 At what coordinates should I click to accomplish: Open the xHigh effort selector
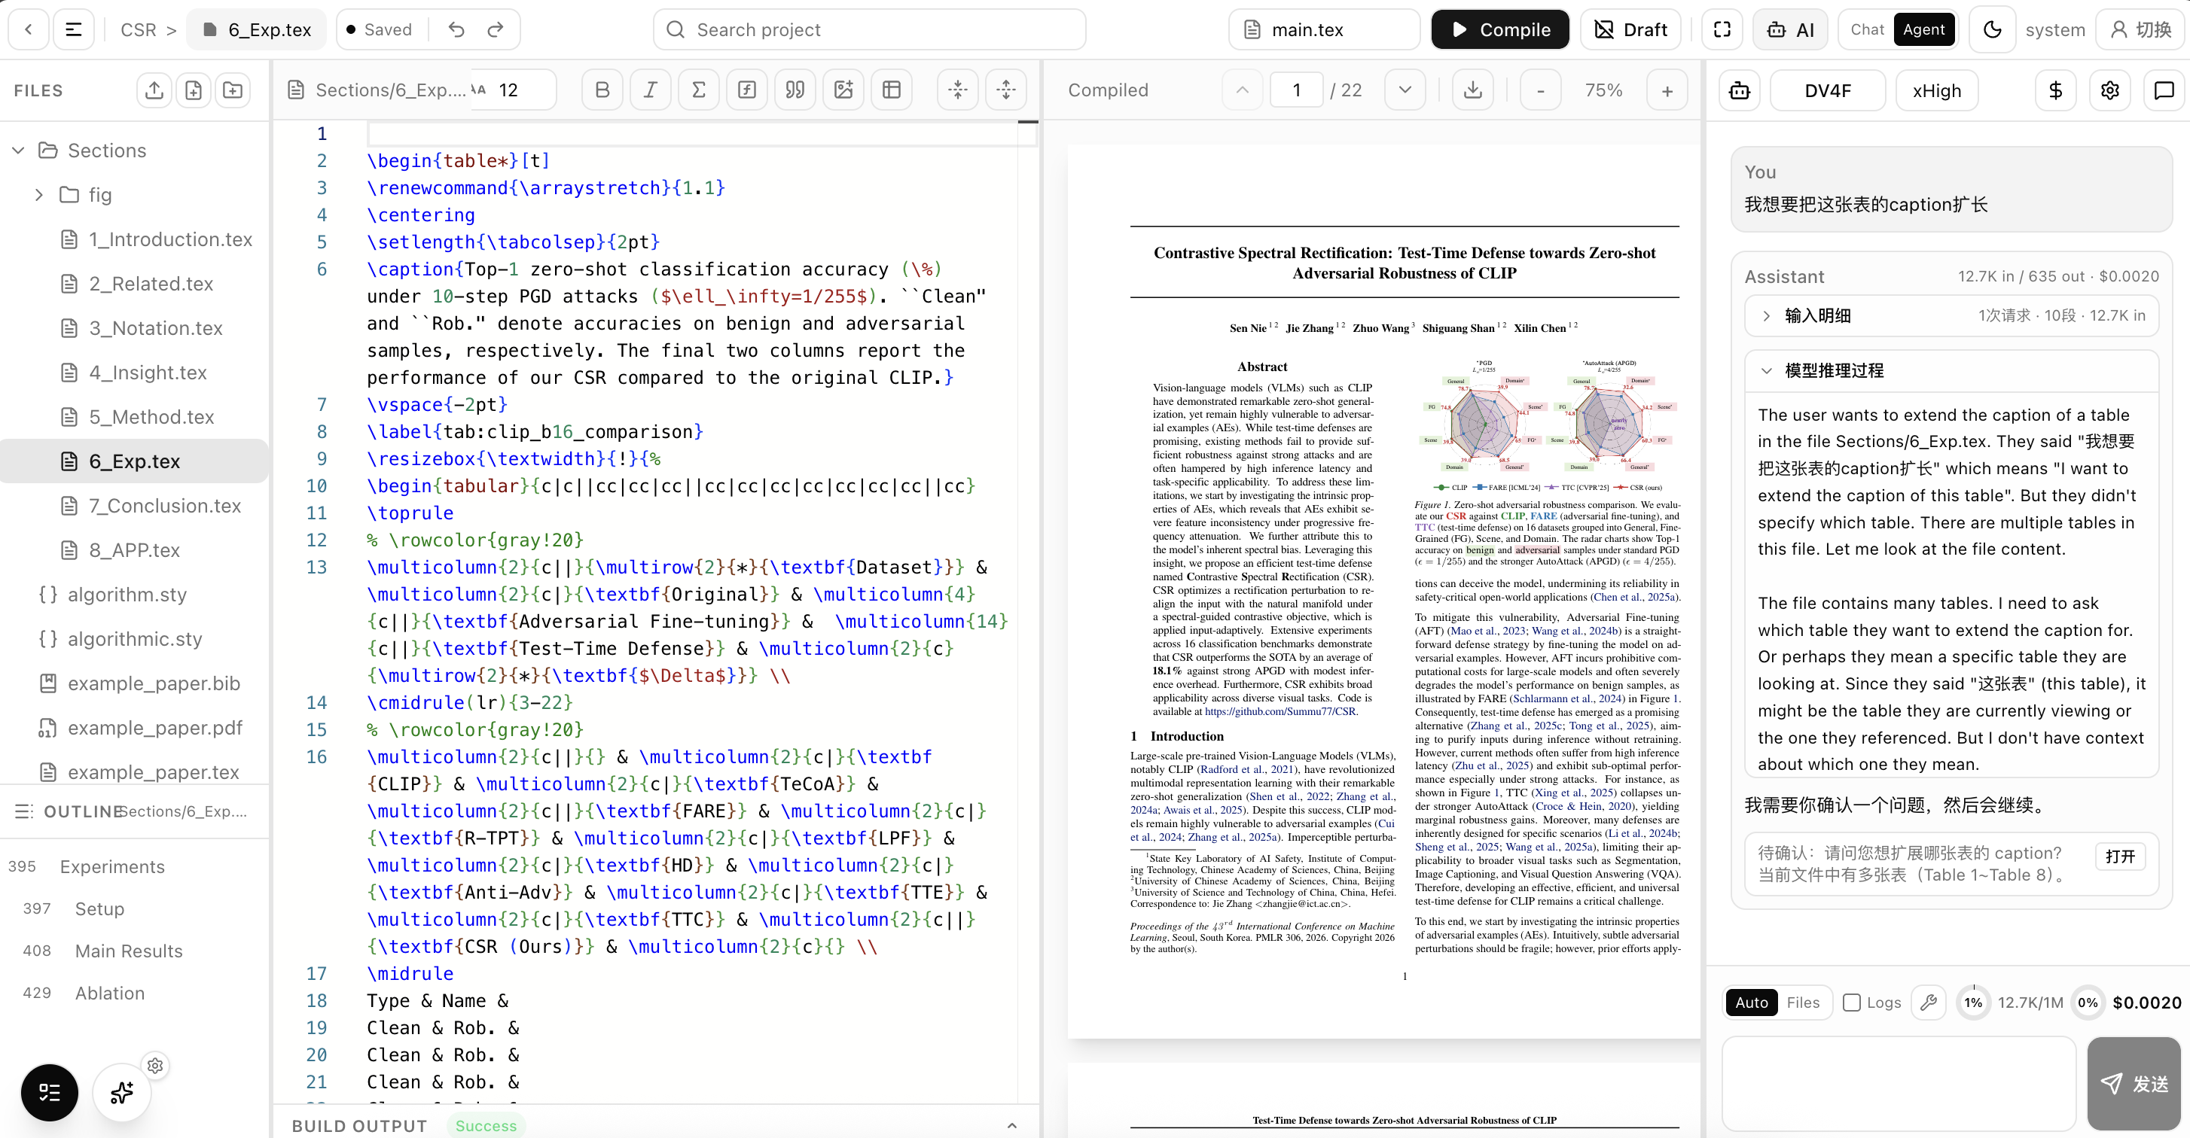[x=1937, y=90]
